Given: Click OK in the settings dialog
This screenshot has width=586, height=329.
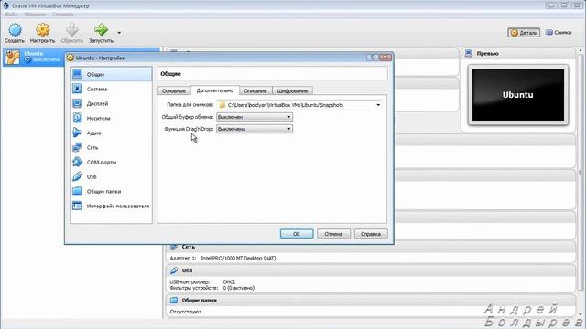Looking at the screenshot, I should [x=297, y=234].
